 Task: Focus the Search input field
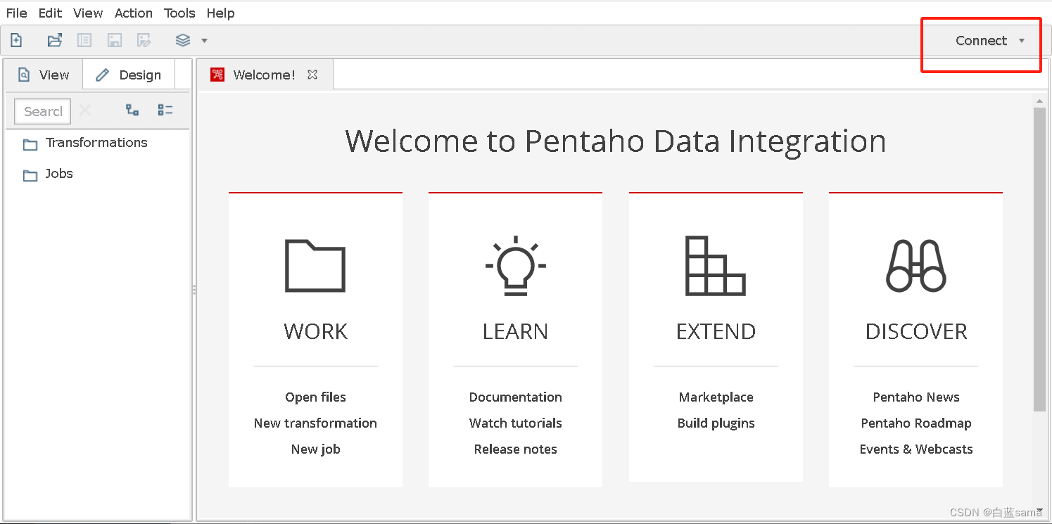tap(43, 111)
